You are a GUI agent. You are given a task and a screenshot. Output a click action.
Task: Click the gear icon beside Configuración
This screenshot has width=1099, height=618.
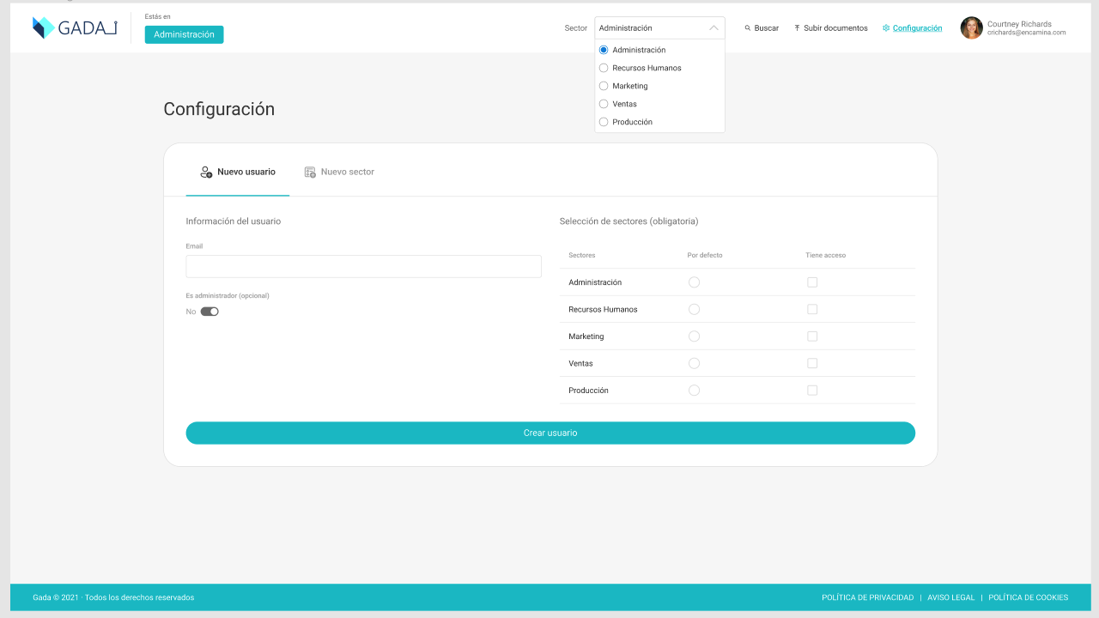[886, 28]
